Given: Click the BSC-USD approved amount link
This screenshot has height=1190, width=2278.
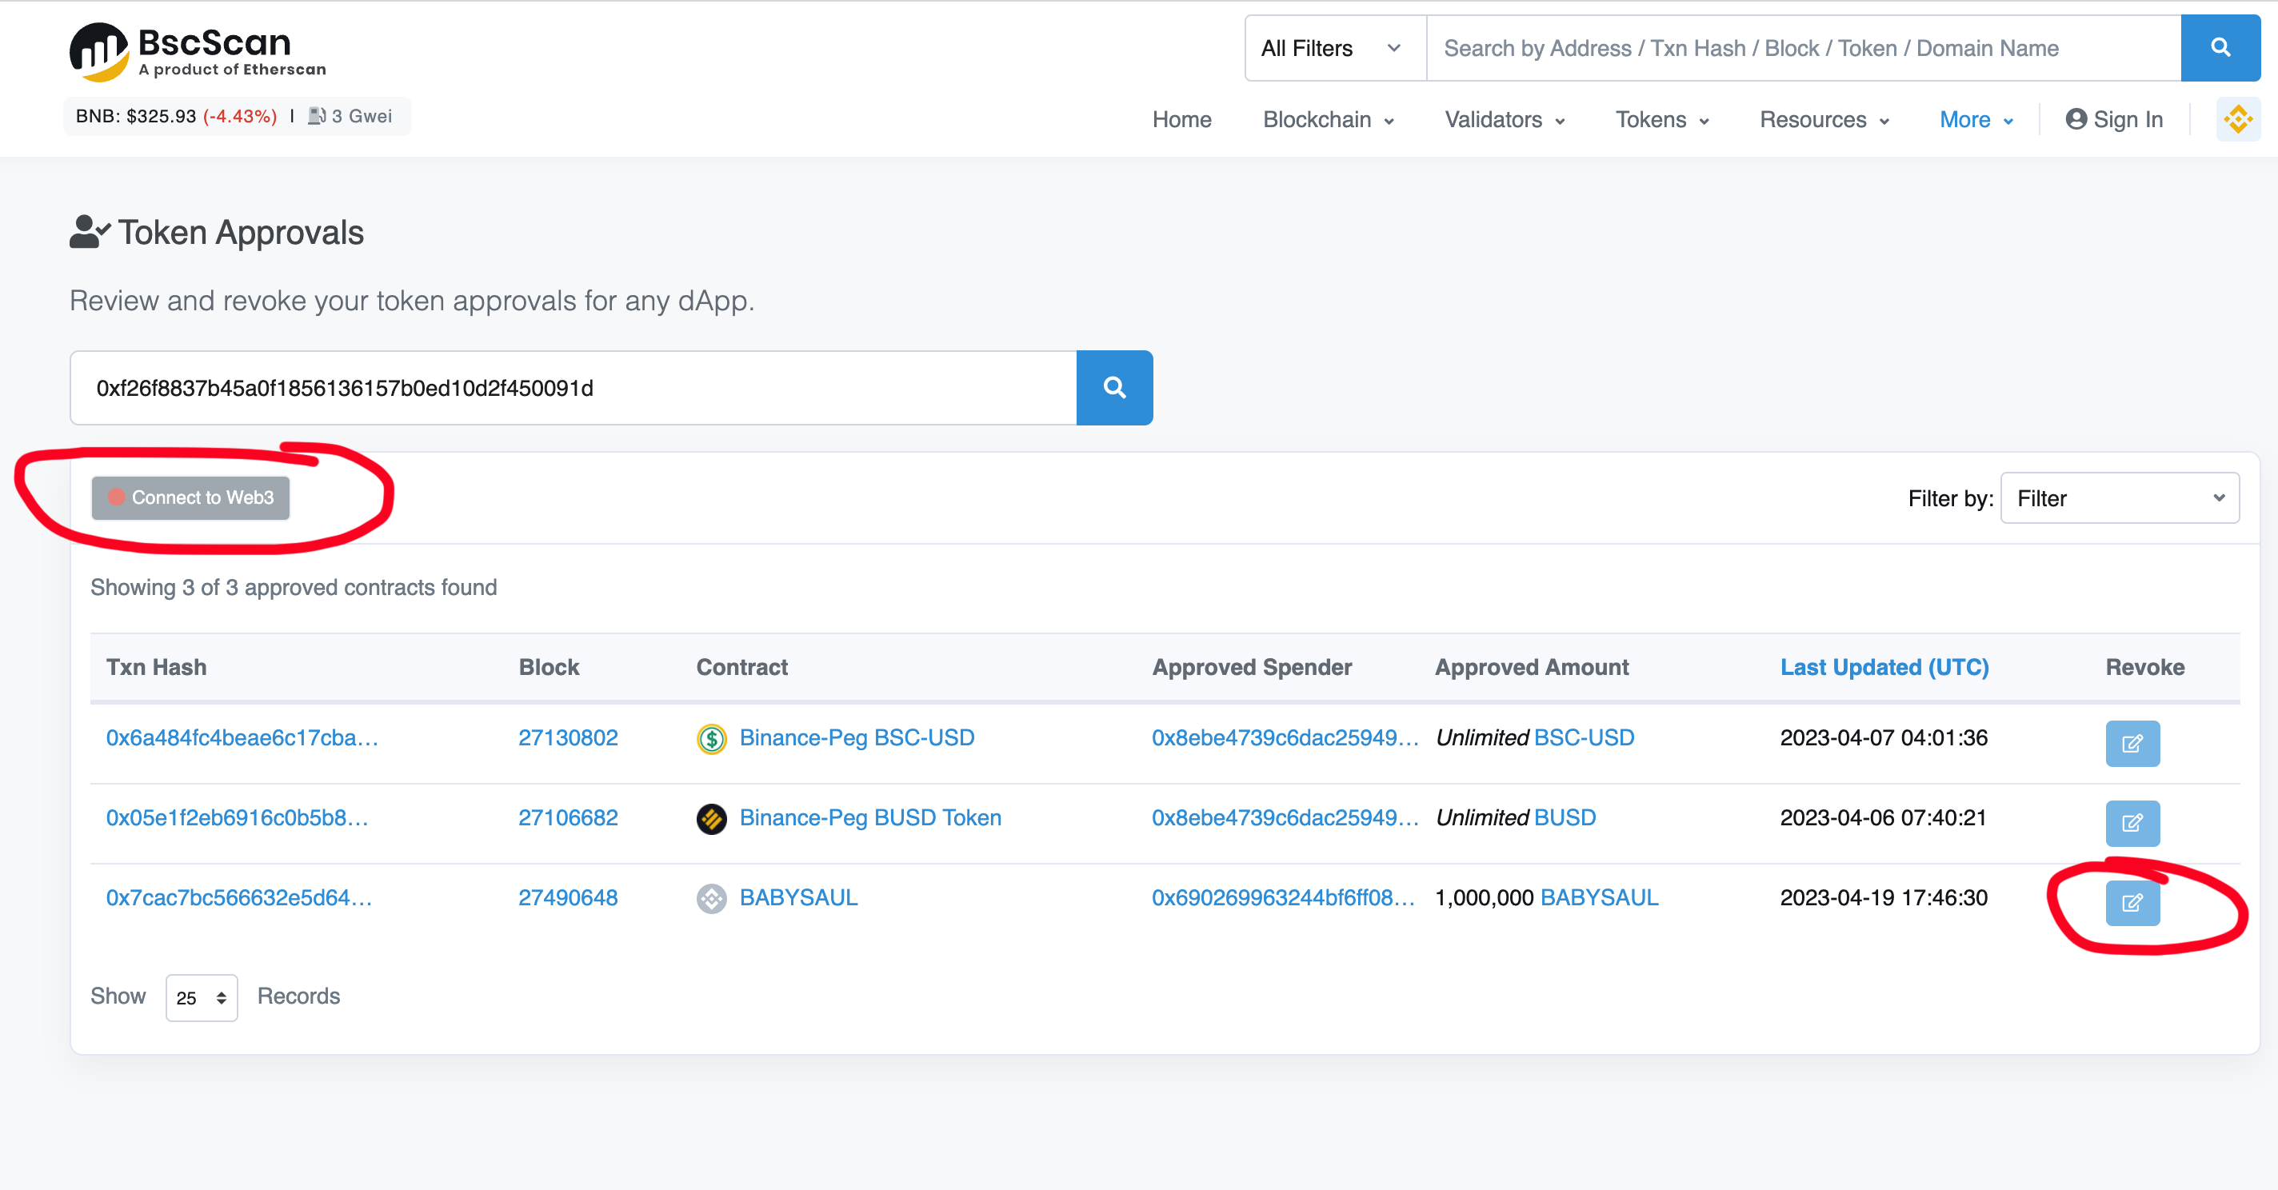Looking at the screenshot, I should 1584,737.
